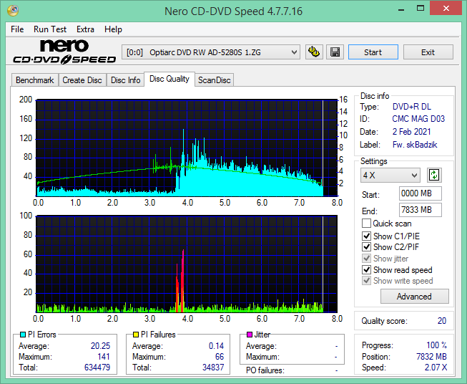
Task: Click PI Errors average 20.25
Action: tap(100, 345)
